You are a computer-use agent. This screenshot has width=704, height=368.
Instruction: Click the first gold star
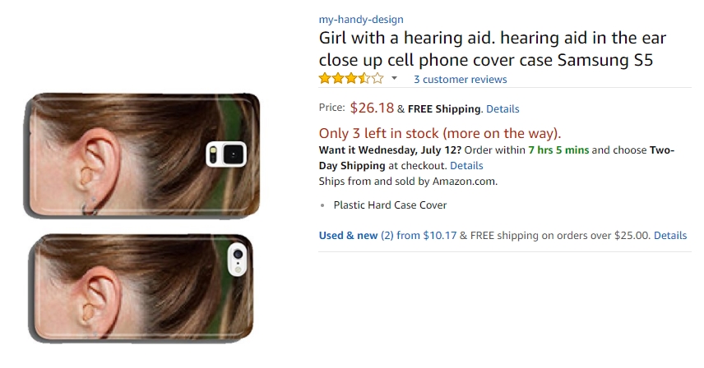(x=325, y=79)
